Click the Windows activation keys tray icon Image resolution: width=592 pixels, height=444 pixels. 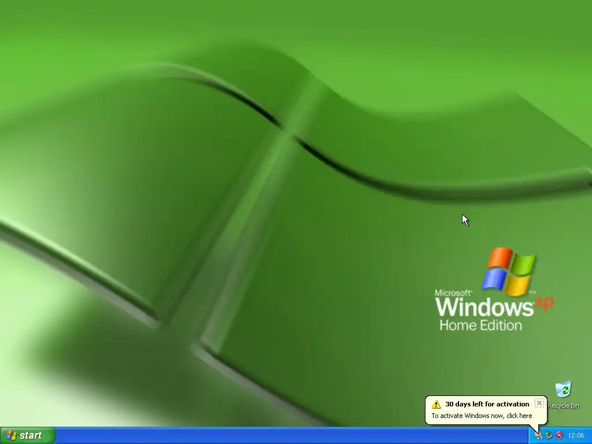click(538, 435)
